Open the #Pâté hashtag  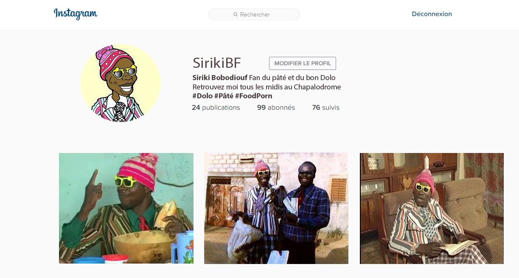[224, 96]
